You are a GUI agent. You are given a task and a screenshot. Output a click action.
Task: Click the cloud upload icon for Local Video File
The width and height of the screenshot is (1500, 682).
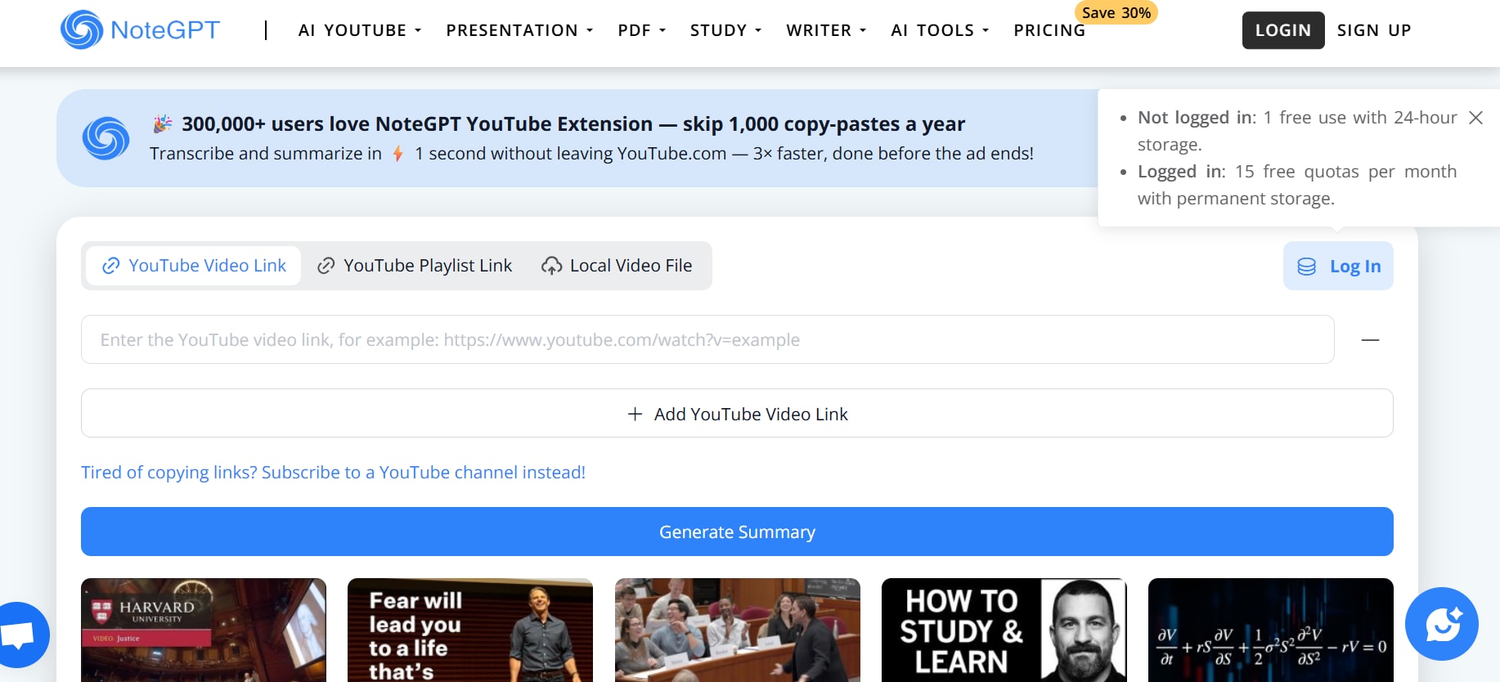[x=552, y=266]
